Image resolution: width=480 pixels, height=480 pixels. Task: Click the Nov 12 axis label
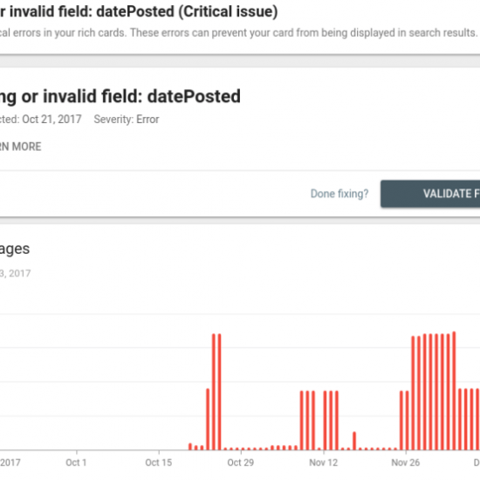click(x=323, y=463)
